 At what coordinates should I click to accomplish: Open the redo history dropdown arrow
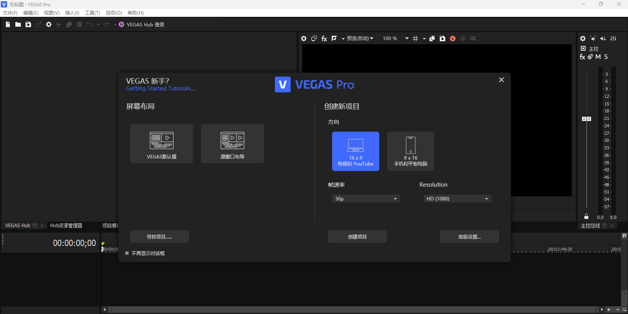[x=115, y=25]
